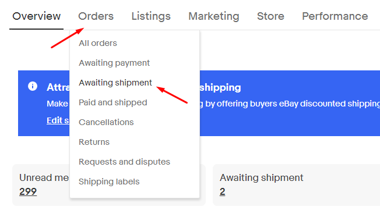
Task: Go to the Marketing tab
Action: [214, 16]
